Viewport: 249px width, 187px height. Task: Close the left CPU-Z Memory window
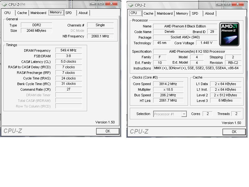111,3
